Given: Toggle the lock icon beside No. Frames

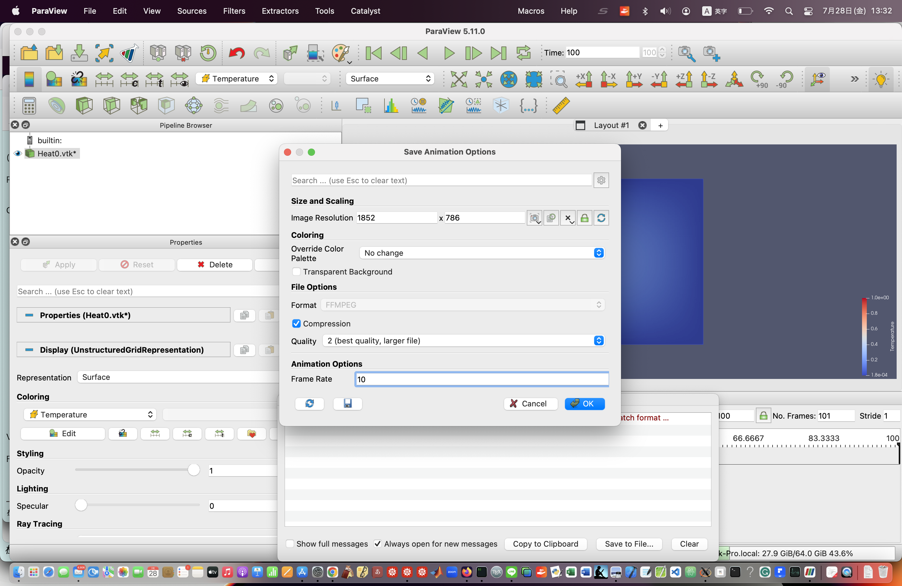Looking at the screenshot, I should coord(763,415).
